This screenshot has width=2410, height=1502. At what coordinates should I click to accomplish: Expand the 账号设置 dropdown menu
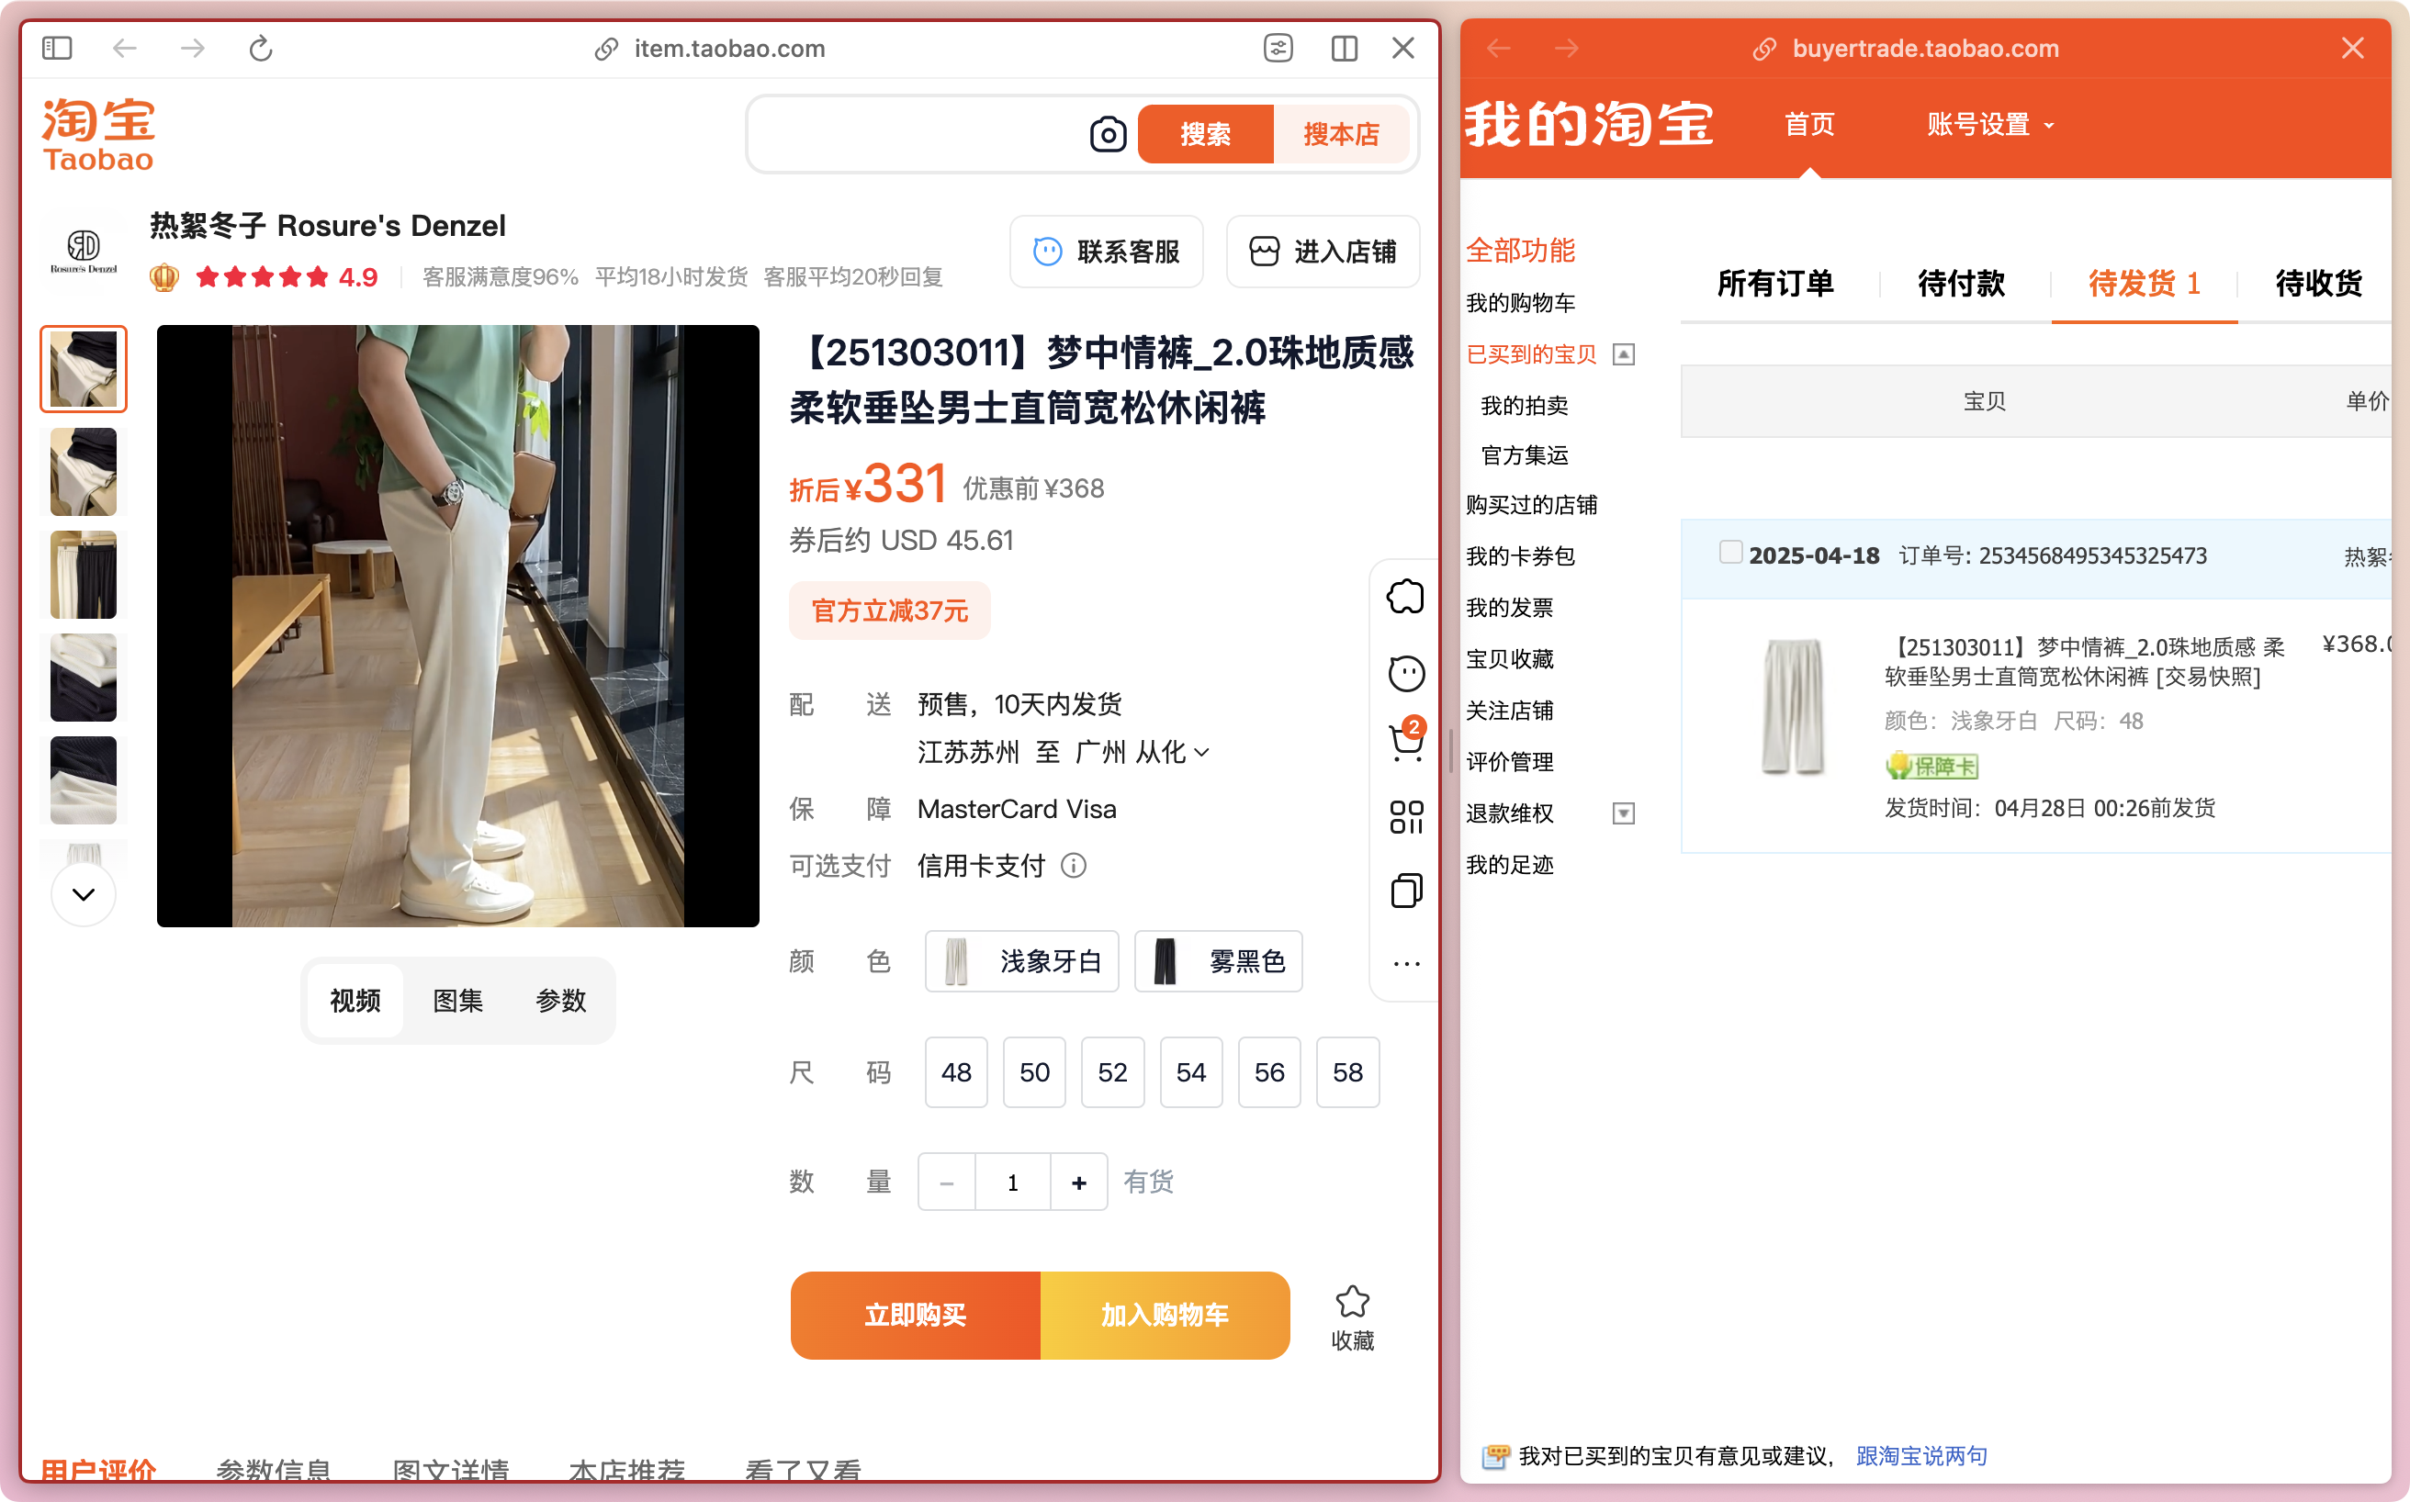[x=1989, y=125]
